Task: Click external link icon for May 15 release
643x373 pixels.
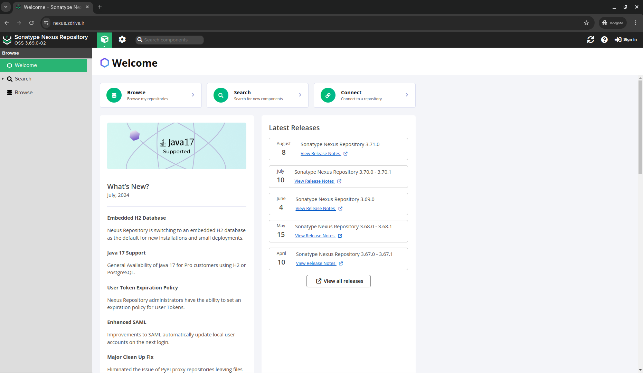Action: click(x=340, y=236)
